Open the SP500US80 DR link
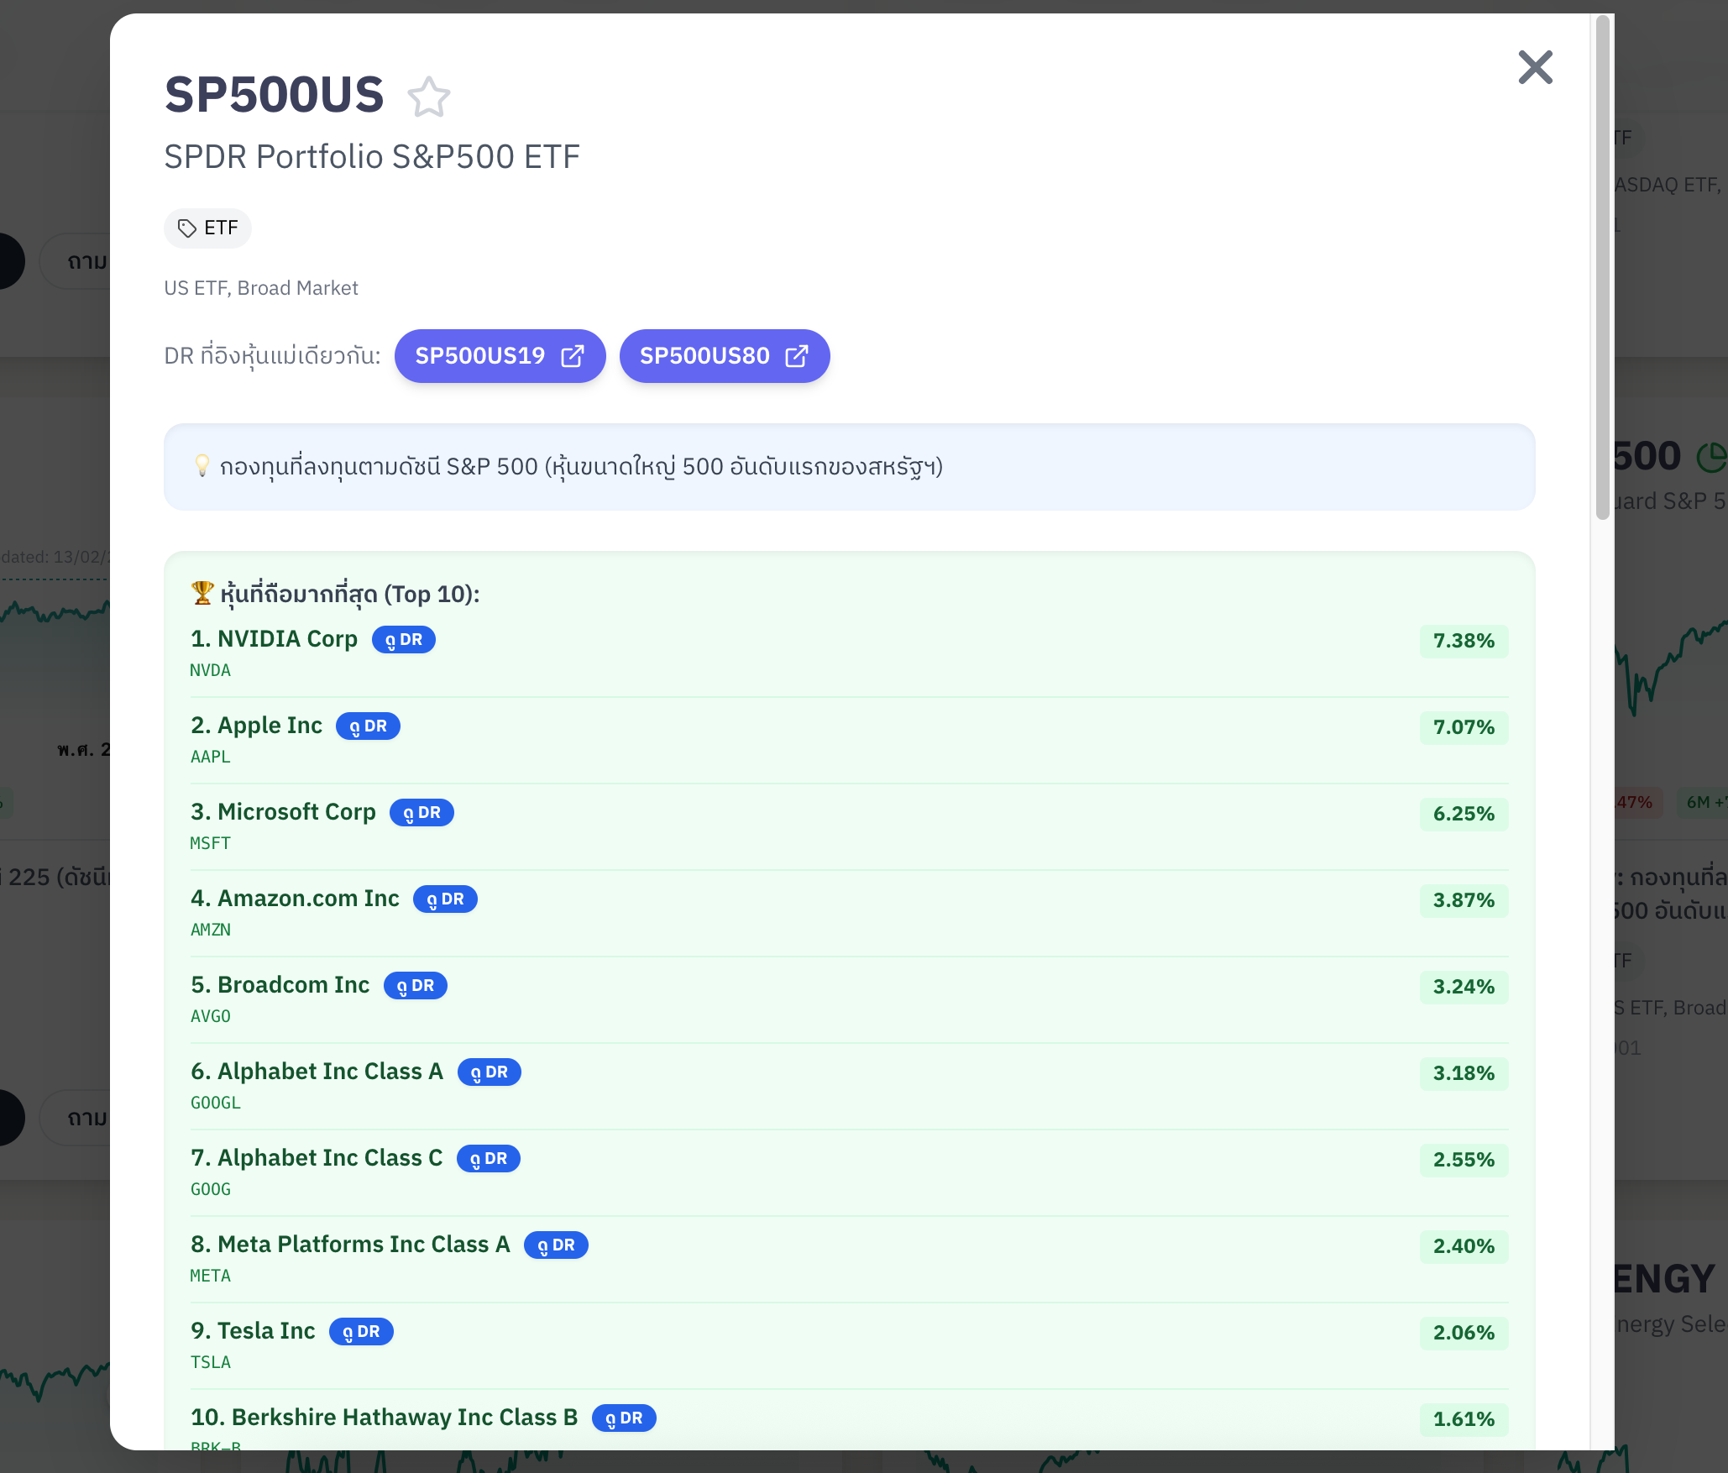1728x1473 pixels. pos(704,356)
